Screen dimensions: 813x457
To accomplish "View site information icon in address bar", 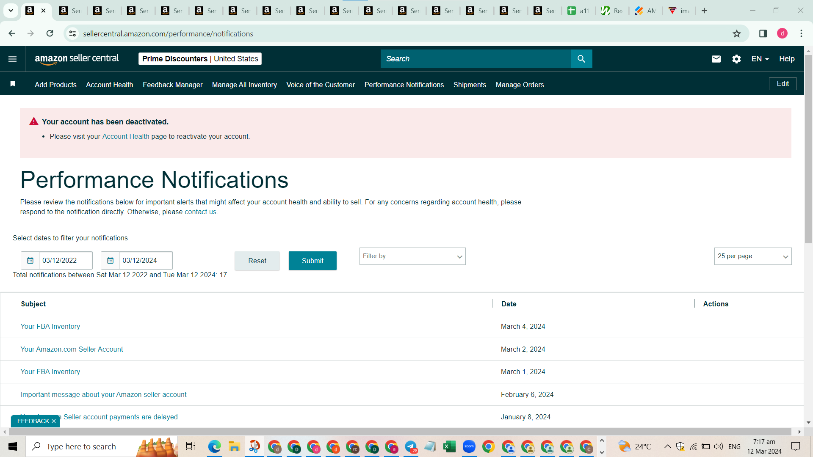I will point(73,34).
